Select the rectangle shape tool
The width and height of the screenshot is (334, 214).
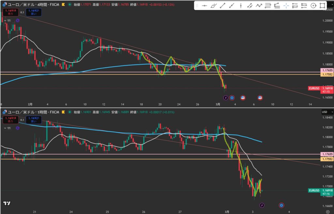point(323,6)
